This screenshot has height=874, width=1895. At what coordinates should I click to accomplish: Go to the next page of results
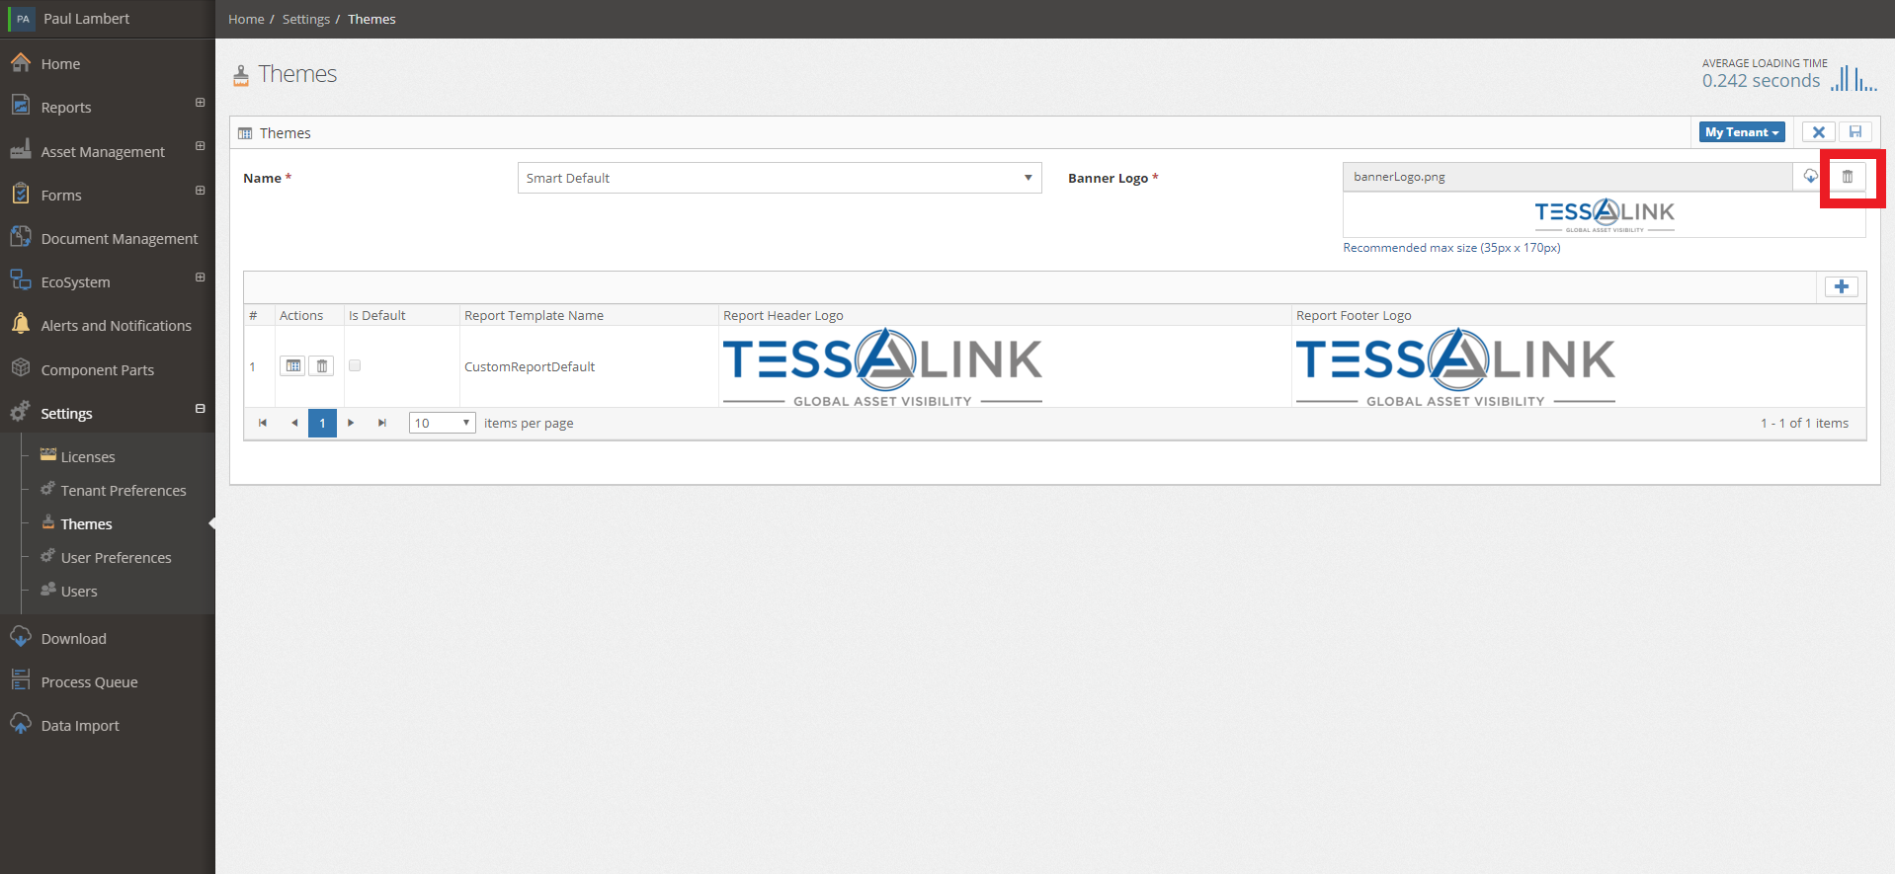pos(351,423)
